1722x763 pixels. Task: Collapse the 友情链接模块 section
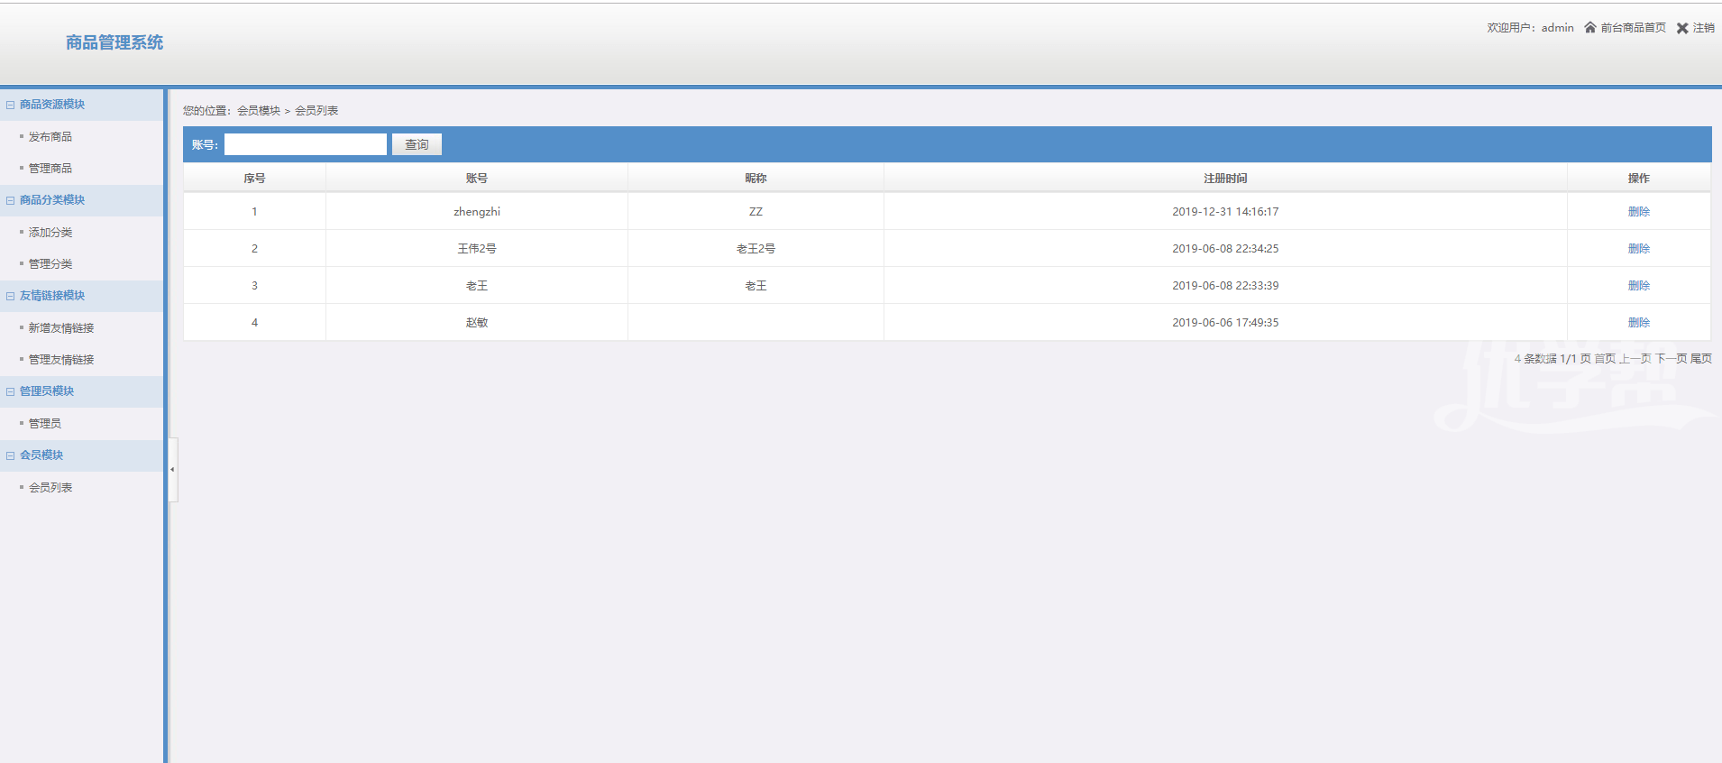click(x=11, y=296)
